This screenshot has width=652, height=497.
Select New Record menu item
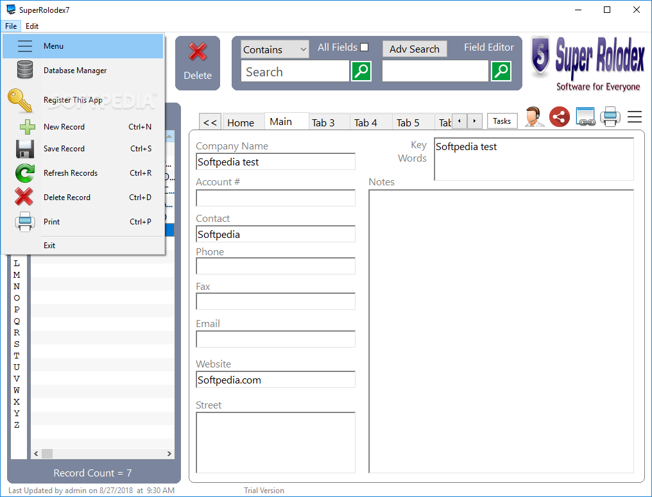pyautogui.click(x=83, y=127)
